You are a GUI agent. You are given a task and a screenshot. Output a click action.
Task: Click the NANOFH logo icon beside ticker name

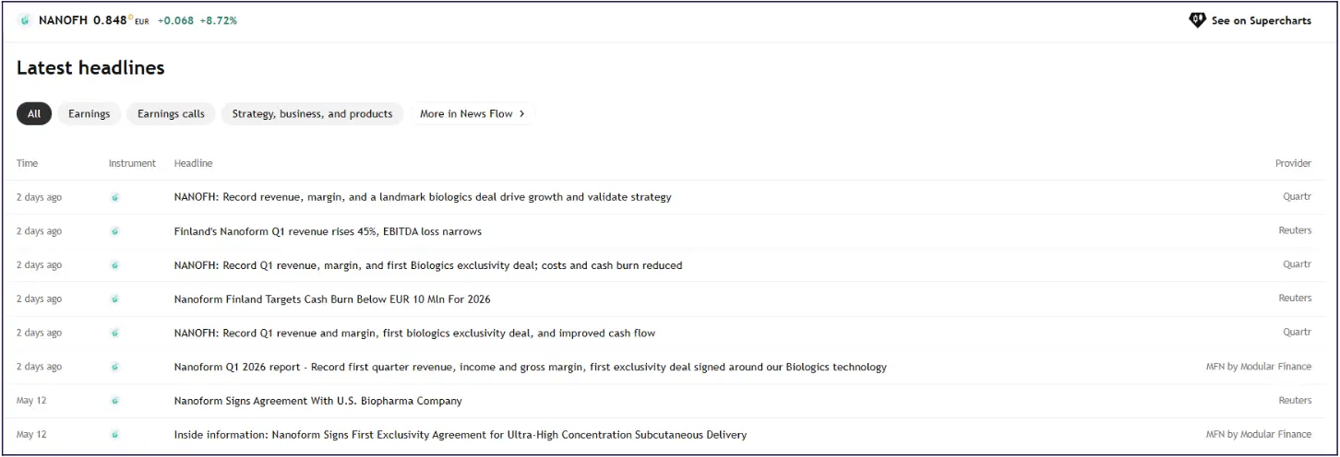click(x=25, y=20)
